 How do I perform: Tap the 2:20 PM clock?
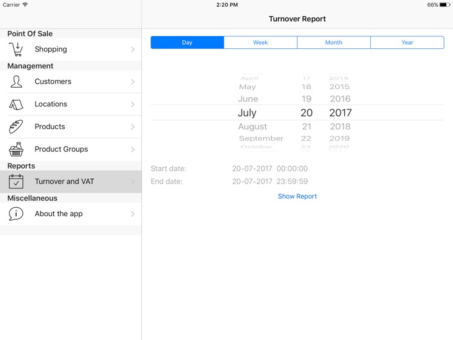pos(227,5)
